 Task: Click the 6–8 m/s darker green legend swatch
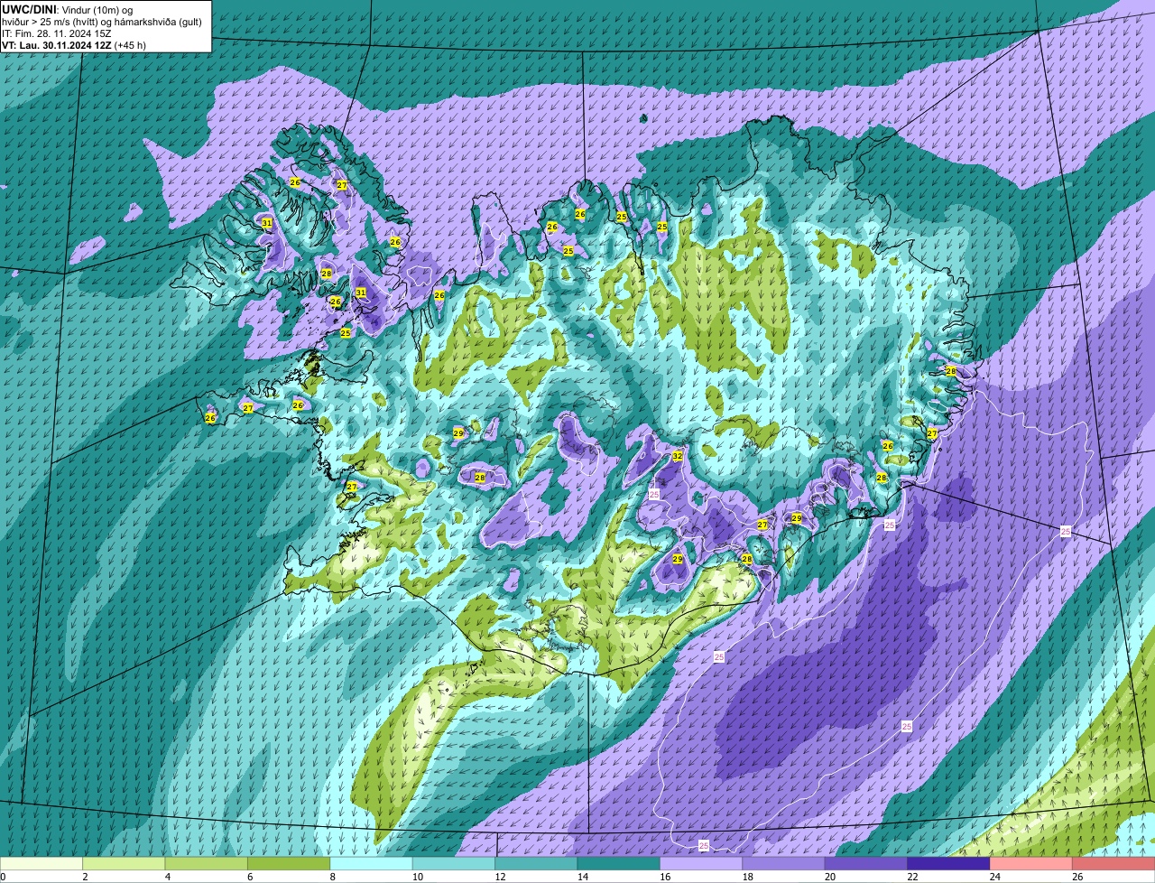(289, 863)
